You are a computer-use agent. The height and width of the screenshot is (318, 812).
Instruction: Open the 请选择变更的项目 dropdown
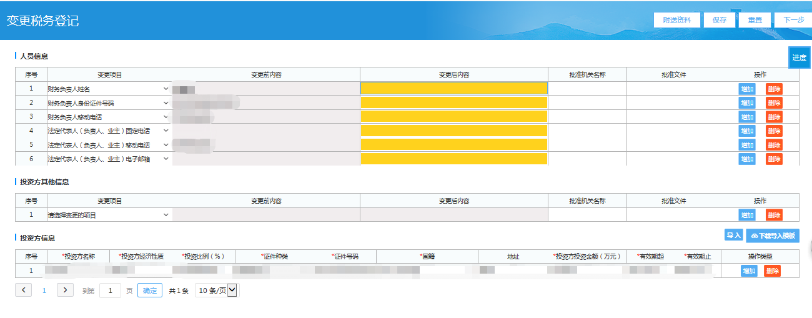coord(166,215)
